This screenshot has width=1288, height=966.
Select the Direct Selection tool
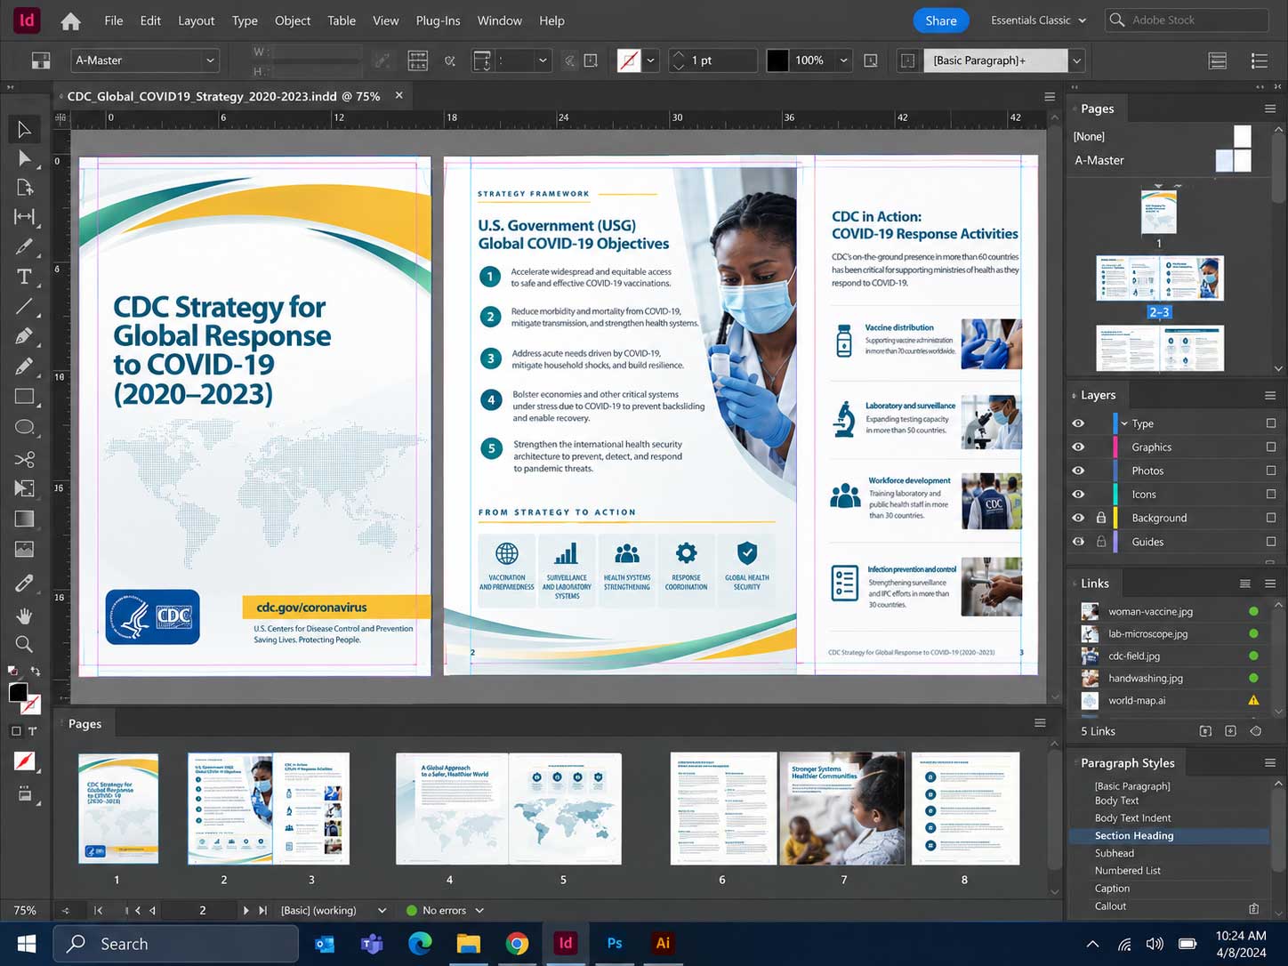coord(24,158)
